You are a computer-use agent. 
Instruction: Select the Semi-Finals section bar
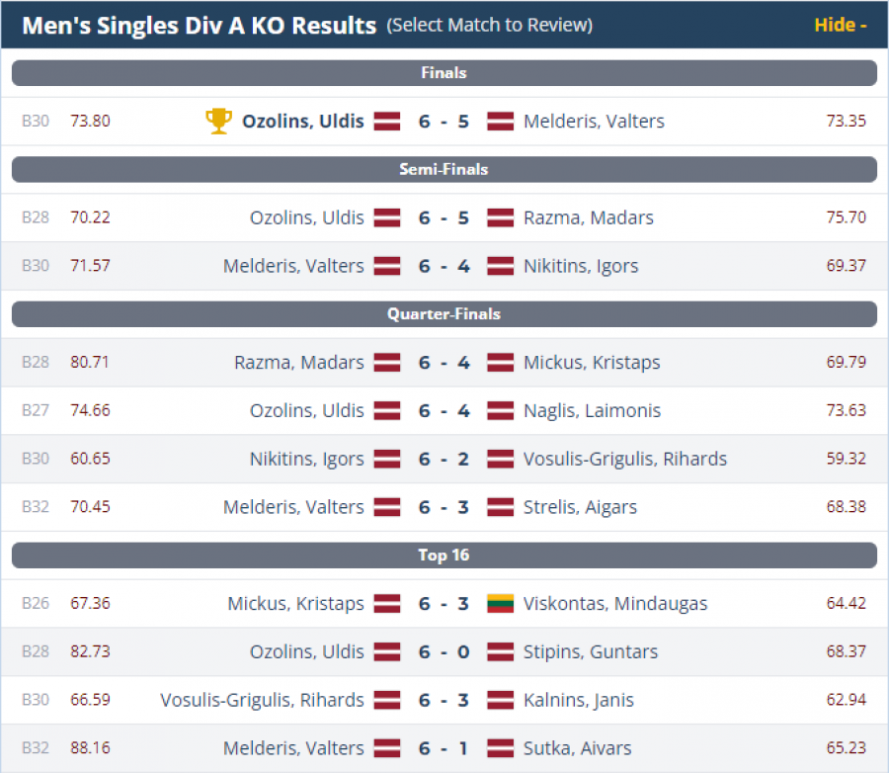tap(444, 170)
